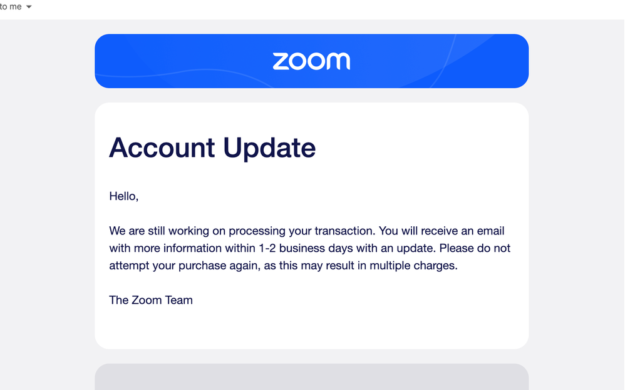
Task: Click the "to me" recipient text
Action: [x=11, y=7]
